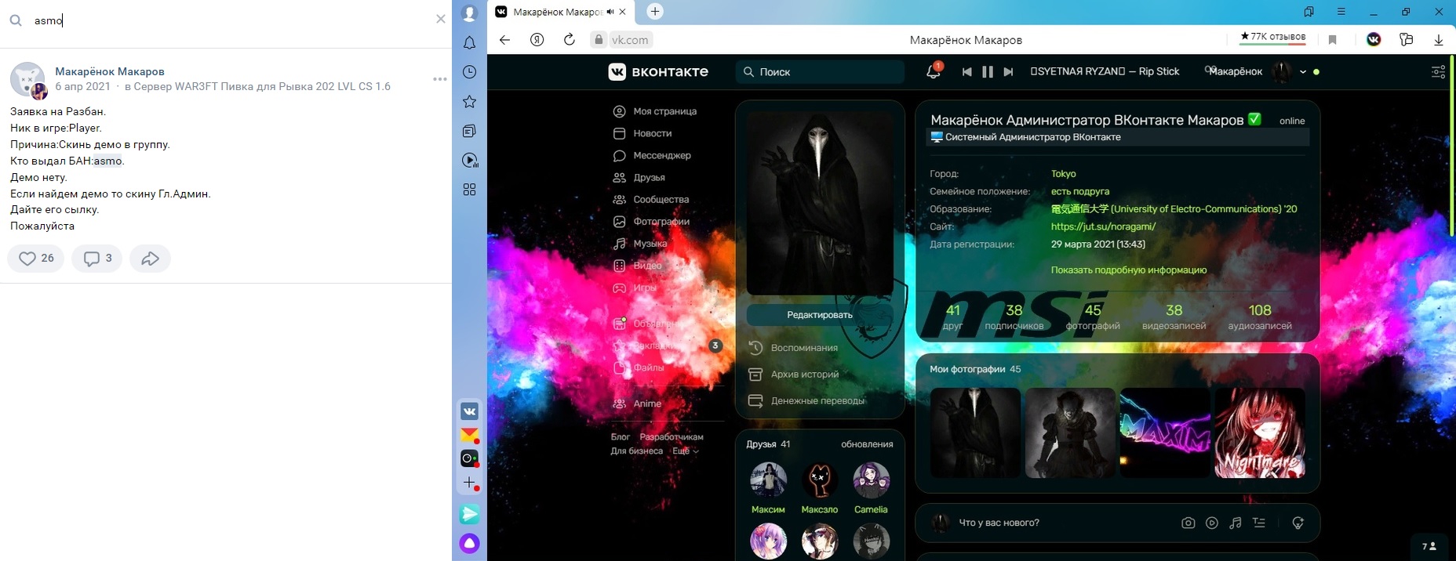Click the Редактировать profile button
The image size is (1456, 561).
(x=820, y=314)
